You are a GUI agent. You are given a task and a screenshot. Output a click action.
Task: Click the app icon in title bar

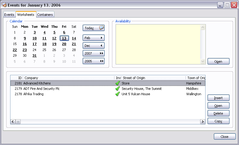tap(4, 5)
